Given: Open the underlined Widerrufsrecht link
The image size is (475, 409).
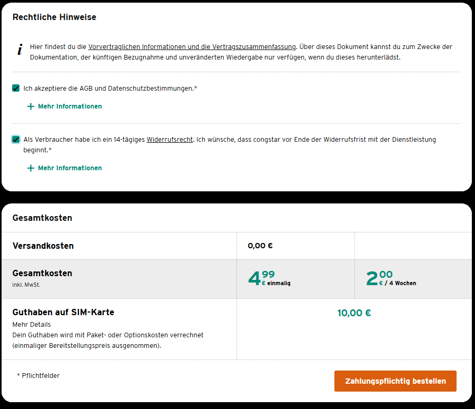Looking at the screenshot, I should pos(170,140).
